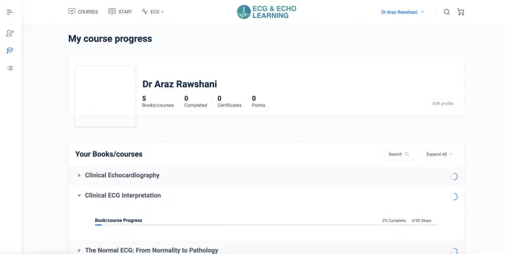The height and width of the screenshot is (254, 505).
Task: Open the list icon in sidebar
Action: [x=10, y=68]
